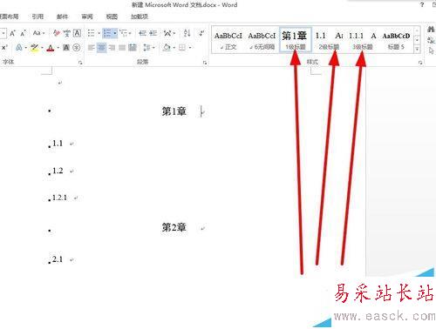Click the Replace icon in Editing group
Viewport: 436px width, 329px height.
point(431,40)
